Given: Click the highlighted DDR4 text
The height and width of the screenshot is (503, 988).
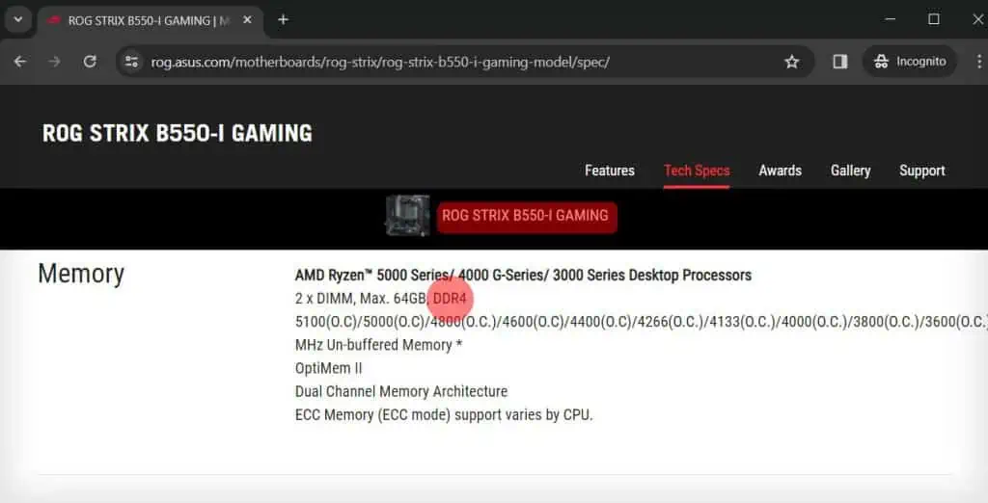Looking at the screenshot, I should 450,299.
